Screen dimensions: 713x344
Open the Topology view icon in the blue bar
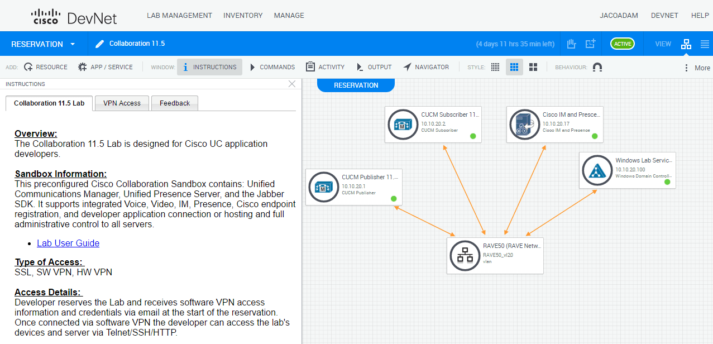point(686,43)
